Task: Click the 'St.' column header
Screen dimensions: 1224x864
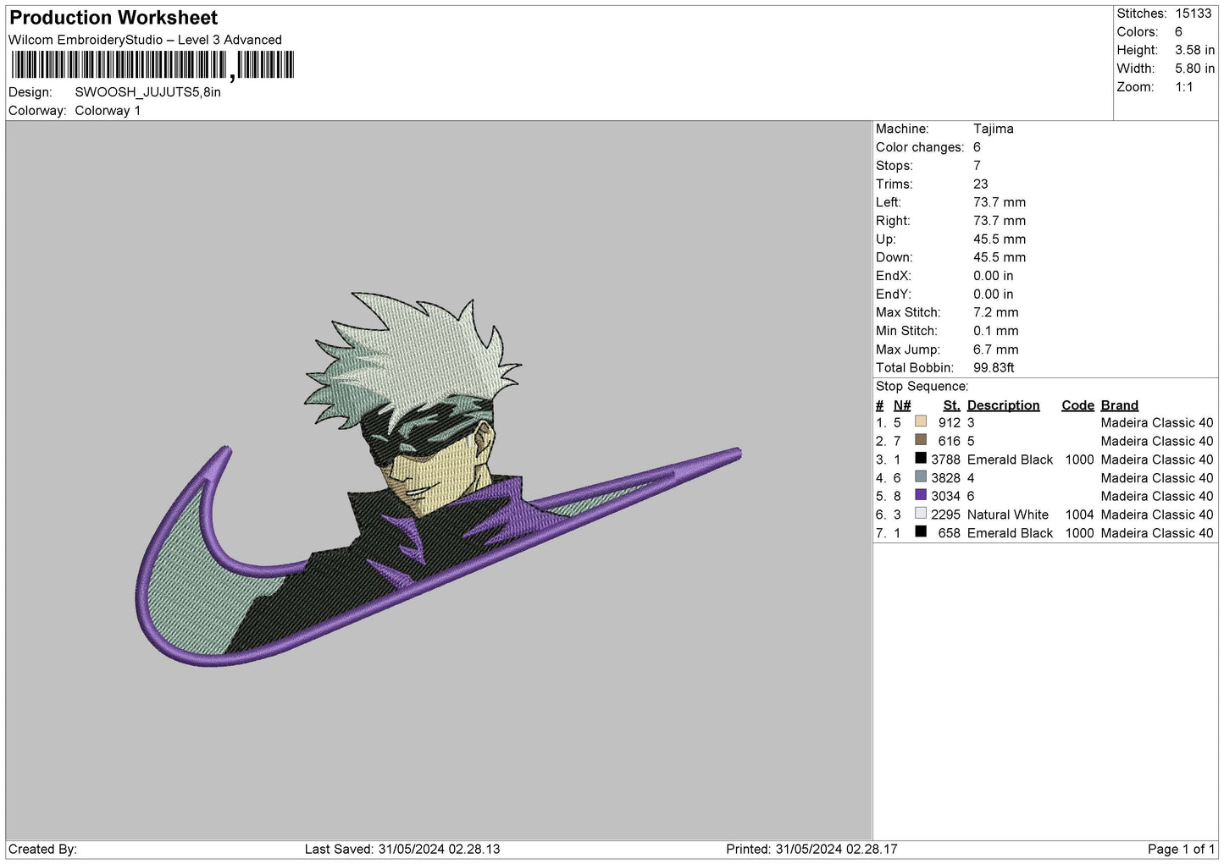Action: point(951,405)
